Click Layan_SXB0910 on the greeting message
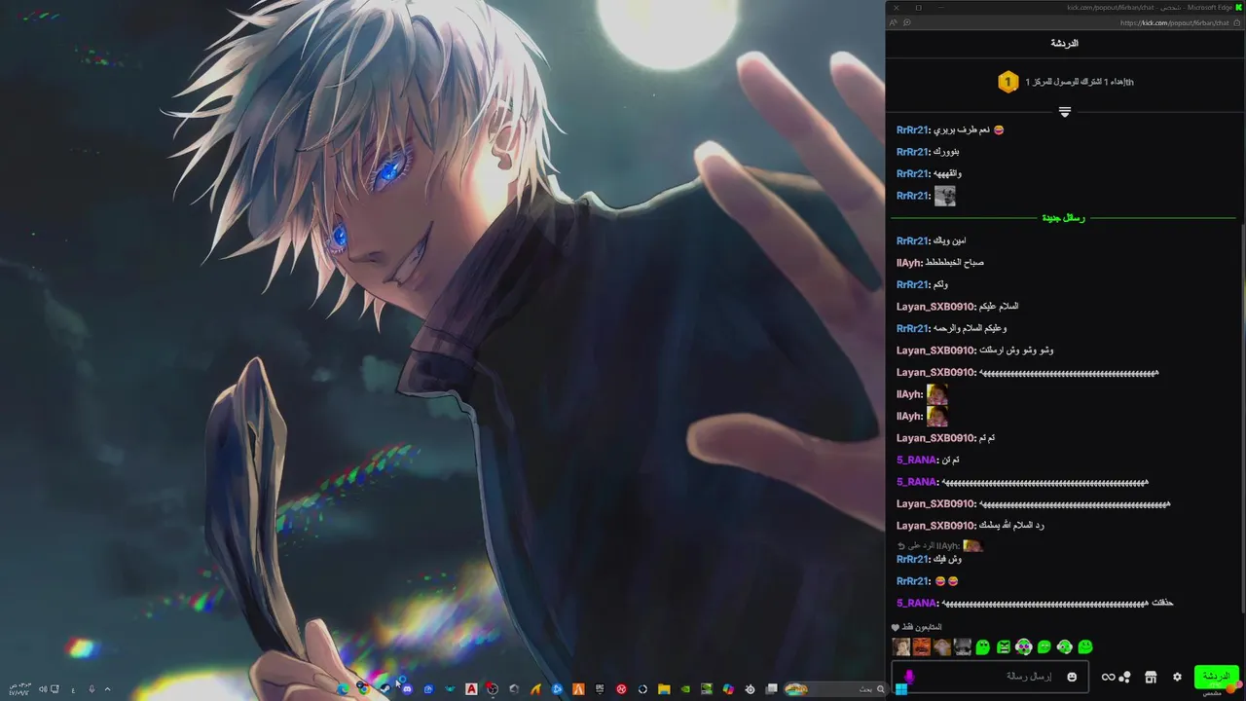This screenshot has height=701, width=1246. point(935,307)
